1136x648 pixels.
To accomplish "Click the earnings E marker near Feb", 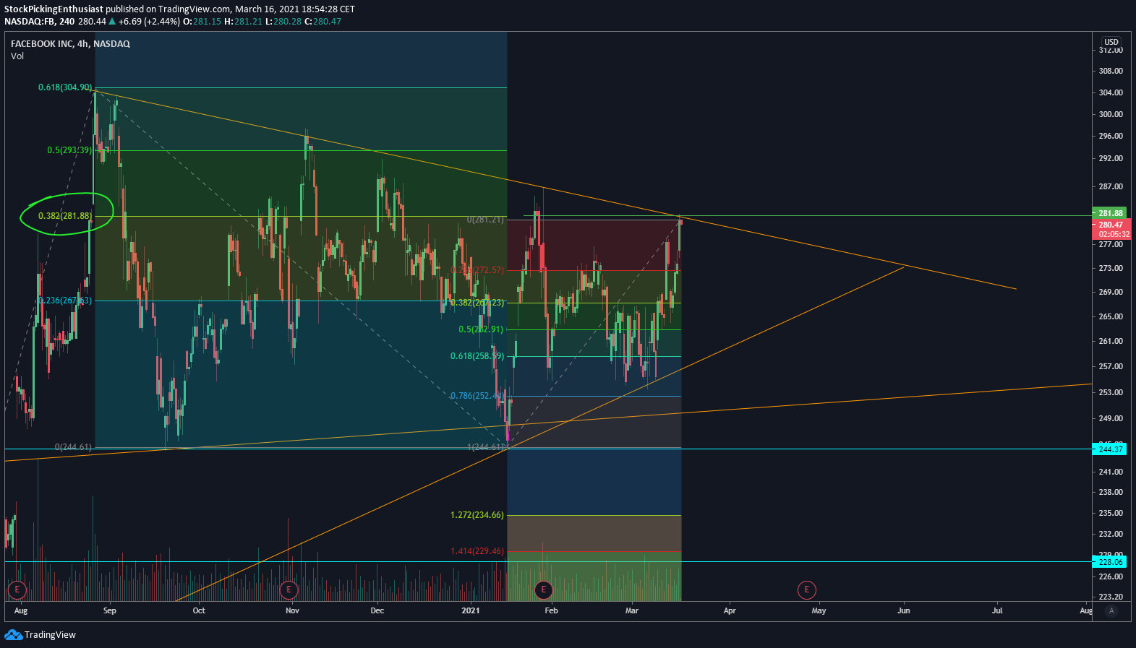I will (x=543, y=589).
